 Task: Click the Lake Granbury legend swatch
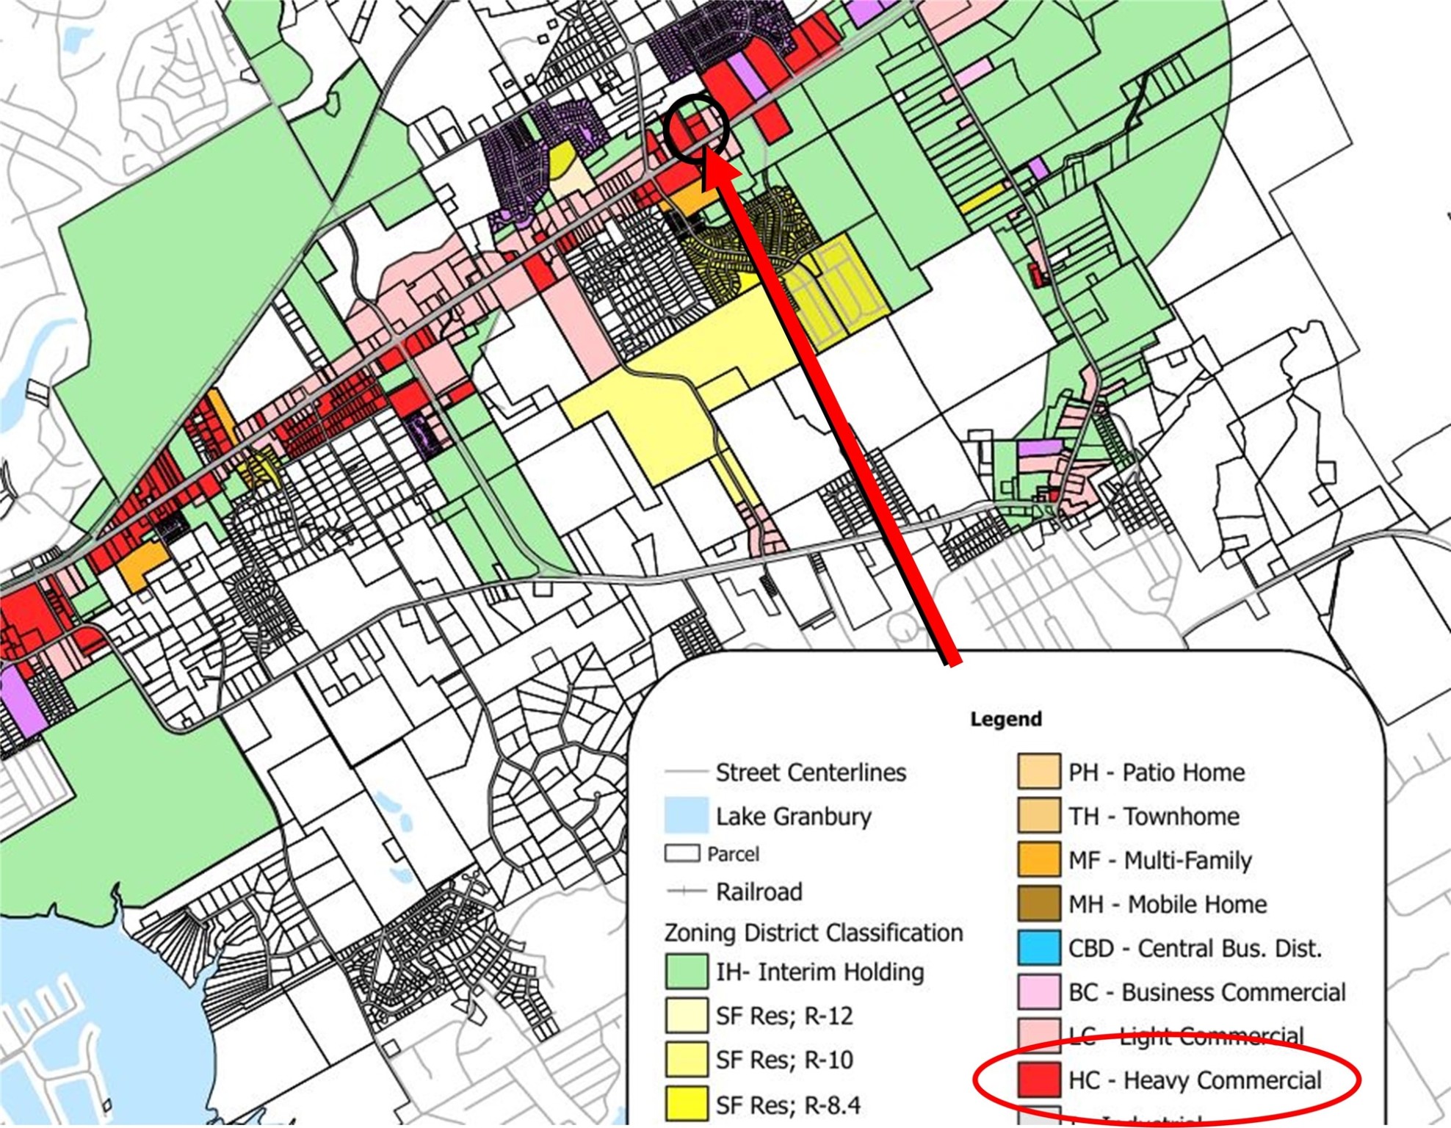687,815
